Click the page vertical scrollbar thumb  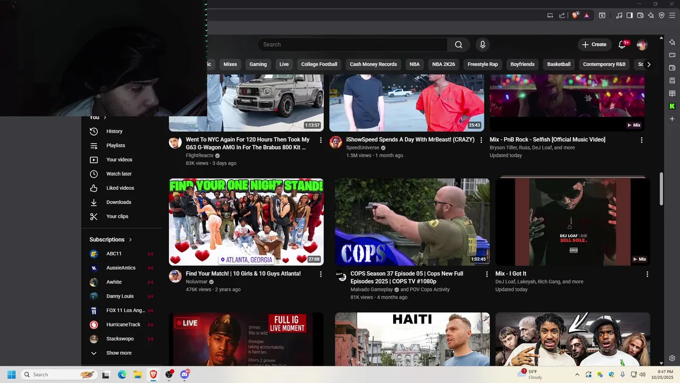pos(661,188)
